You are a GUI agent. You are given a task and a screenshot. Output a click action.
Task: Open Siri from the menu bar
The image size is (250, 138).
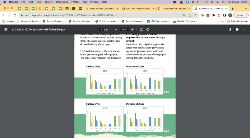point(223,2)
